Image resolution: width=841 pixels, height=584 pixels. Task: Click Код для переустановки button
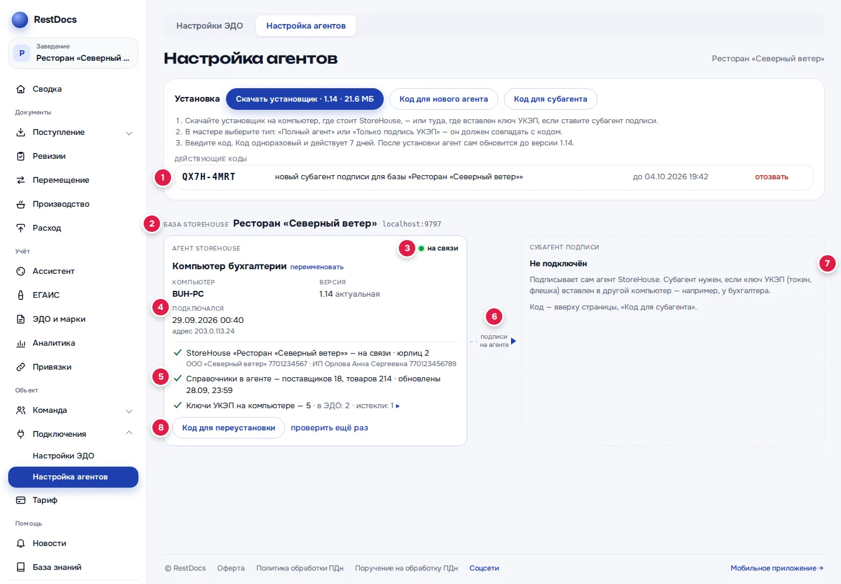[228, 428]
